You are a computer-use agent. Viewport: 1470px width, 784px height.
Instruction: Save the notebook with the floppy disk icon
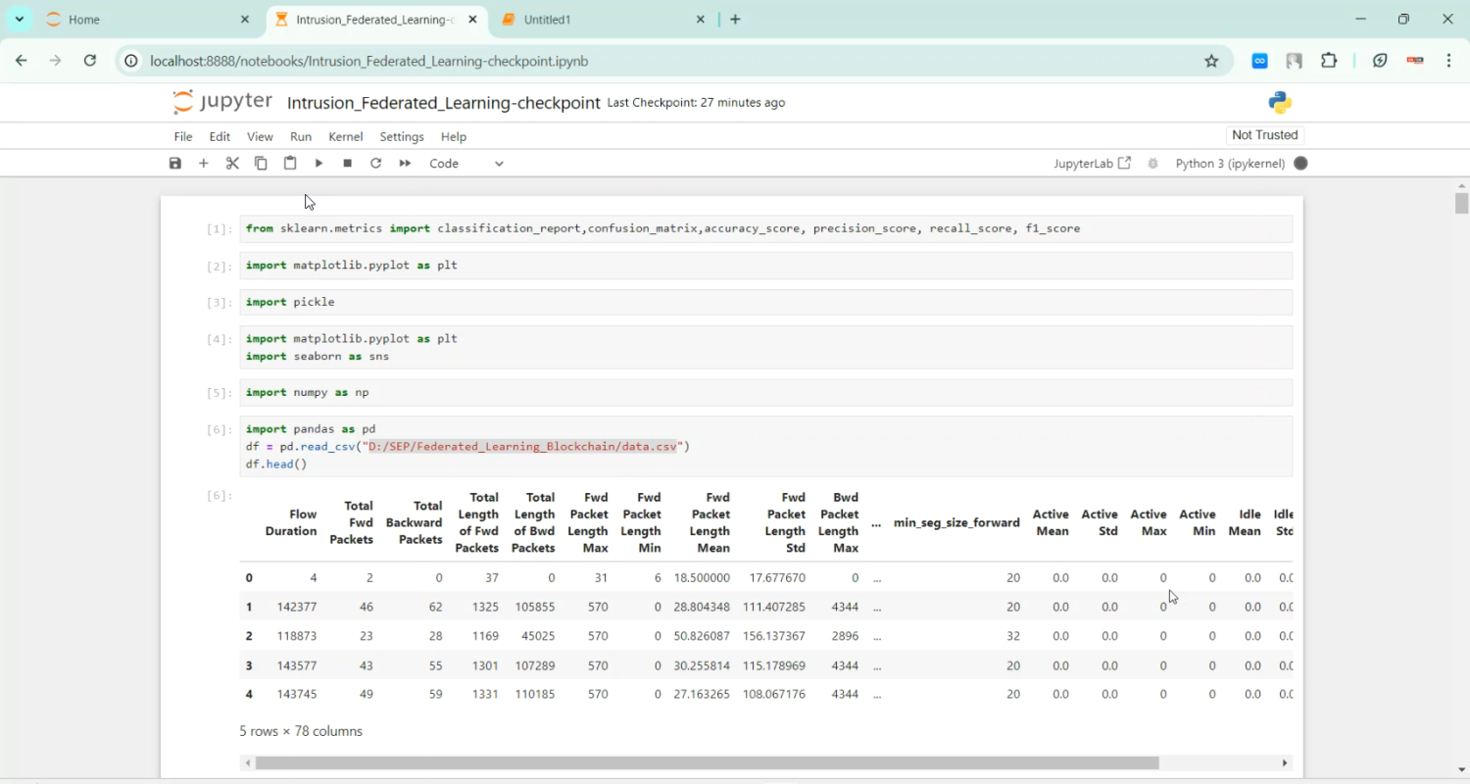click(x=175, y=164)
